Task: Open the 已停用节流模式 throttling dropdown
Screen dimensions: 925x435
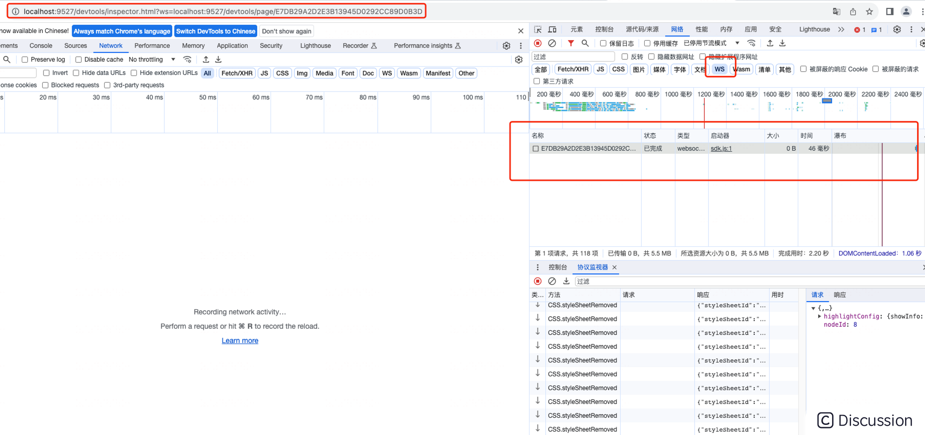Action: 712,43
